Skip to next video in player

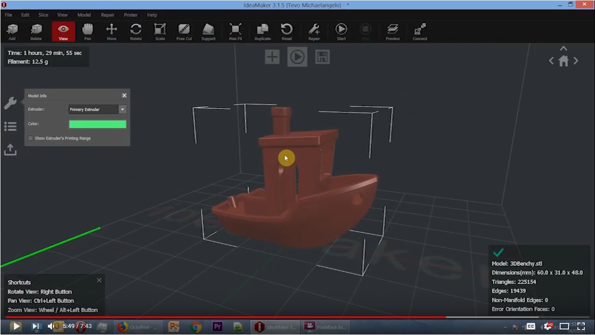tap(36, 326)
